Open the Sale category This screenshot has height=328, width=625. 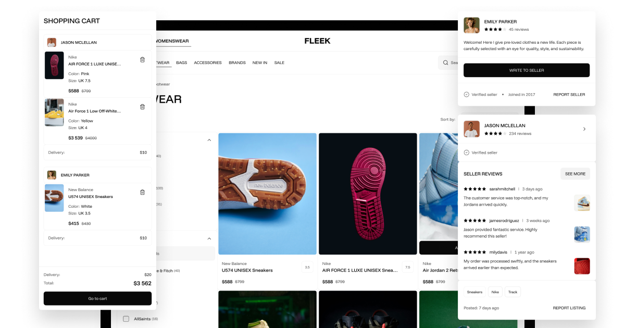(279, 62)
